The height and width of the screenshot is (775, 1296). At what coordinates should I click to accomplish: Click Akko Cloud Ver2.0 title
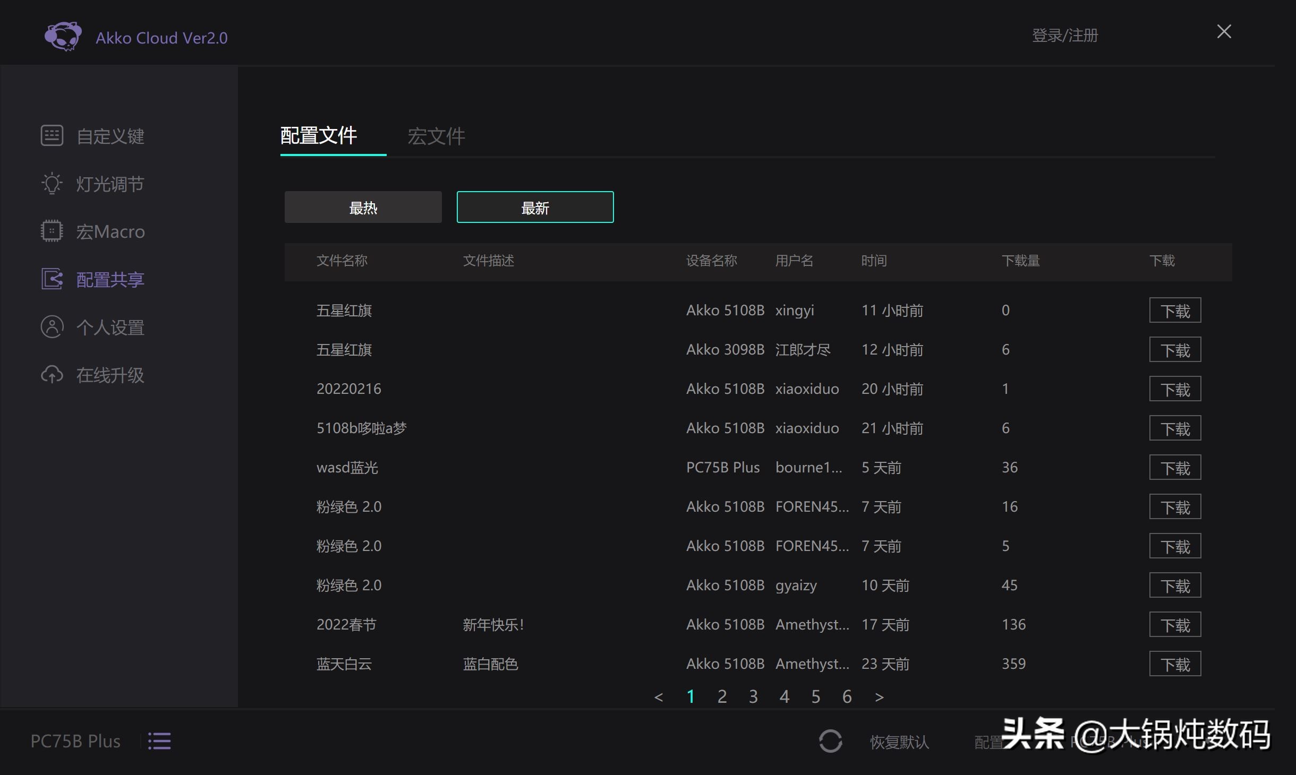pyautogui.click(x=161, y=38)
